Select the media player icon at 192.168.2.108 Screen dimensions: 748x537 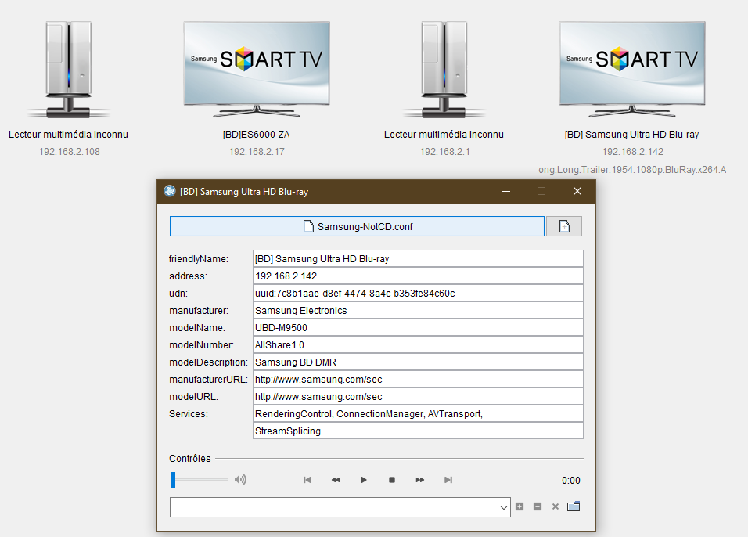click(69, 70)
